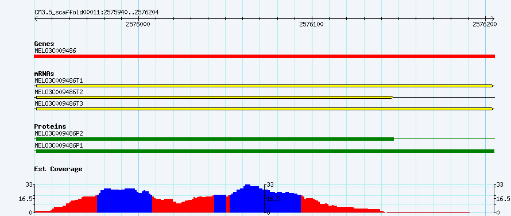
Task: Open the MELO3C009486P1 label link
Action: (x=59, y=145)
